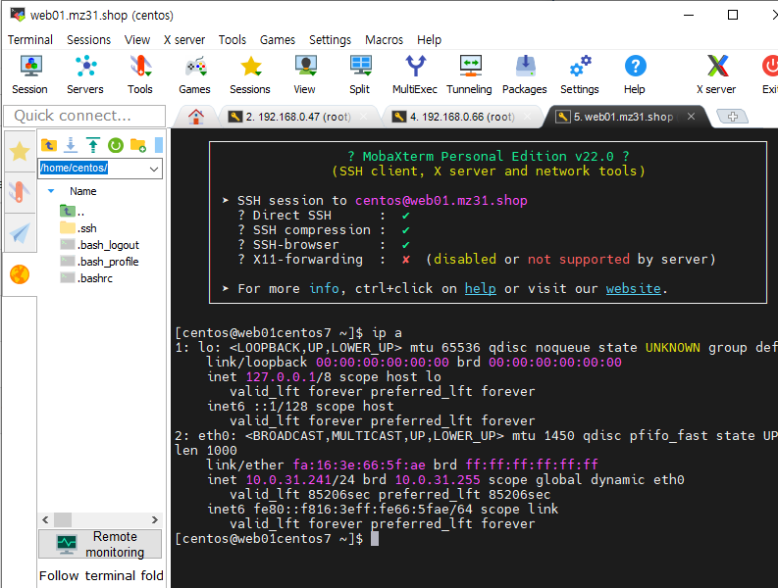Click the Quick connect input field
This screenshot has height=588, width=778.
coord(84,116)
